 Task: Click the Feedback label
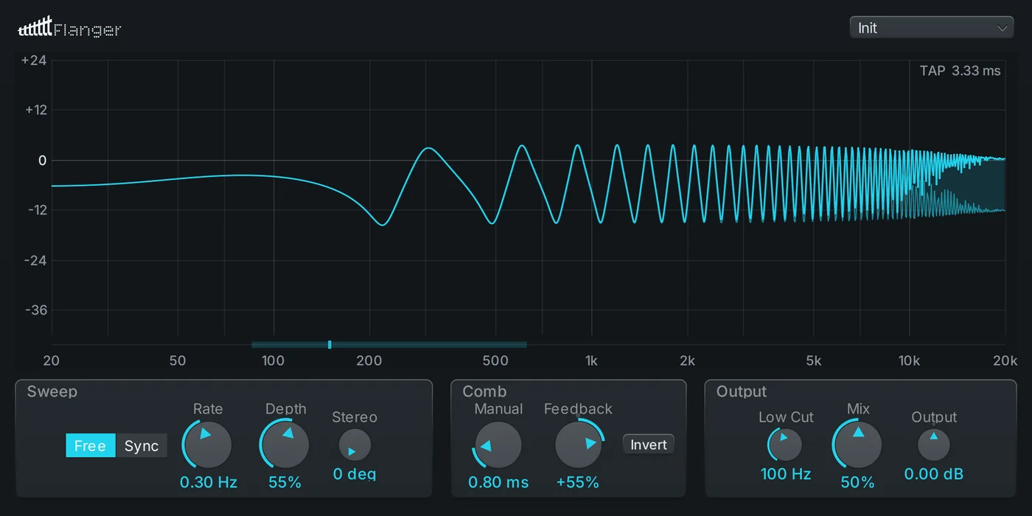click(x=578, y=409)
